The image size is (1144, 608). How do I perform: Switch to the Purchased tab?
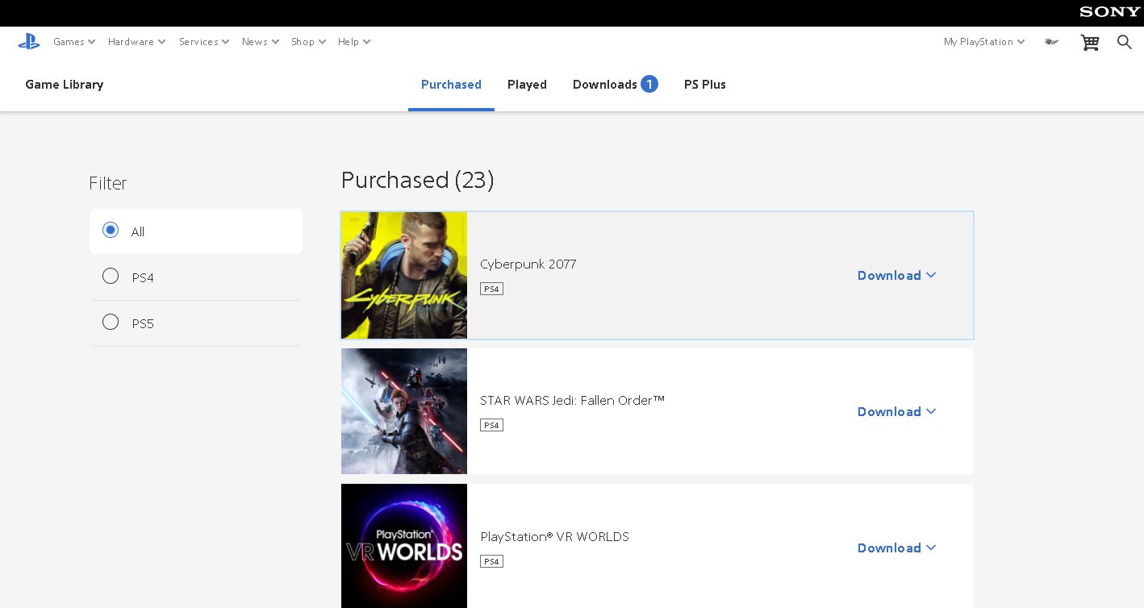(451, 85)
